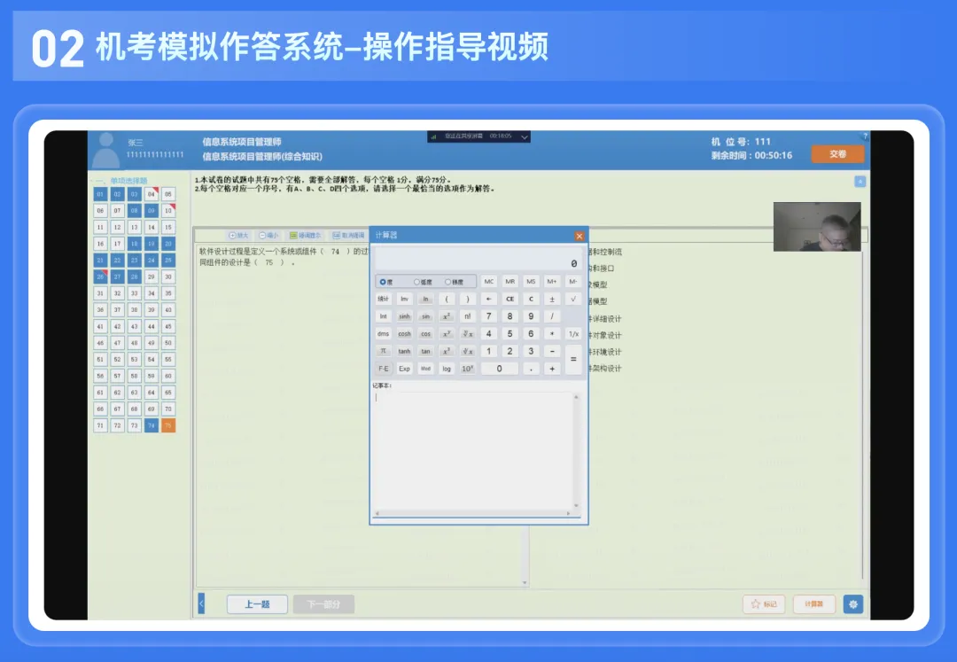Select the orange question 75 tile

[x=168, y=425]
